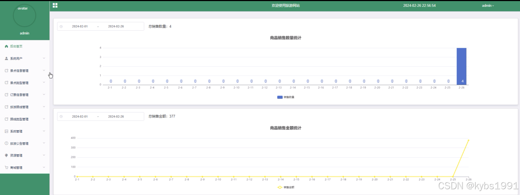
Task: Click the 总销售数量：4 label
Action: click(x=160, y=26)
